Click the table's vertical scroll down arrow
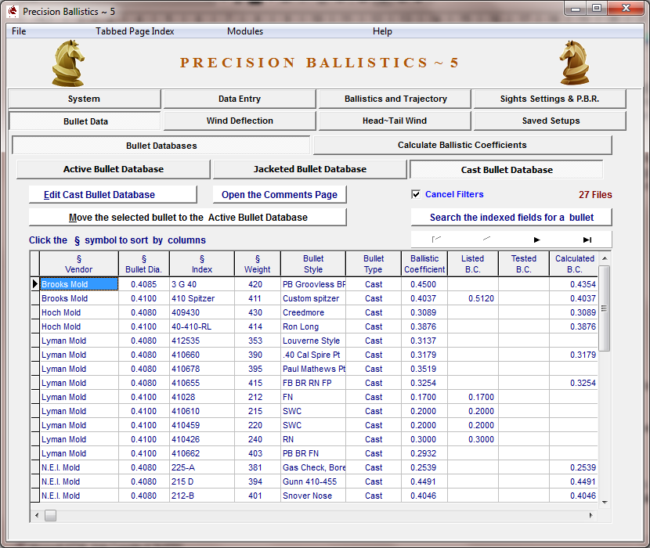This screenshot has height=548, width=650. click(605, 503)
